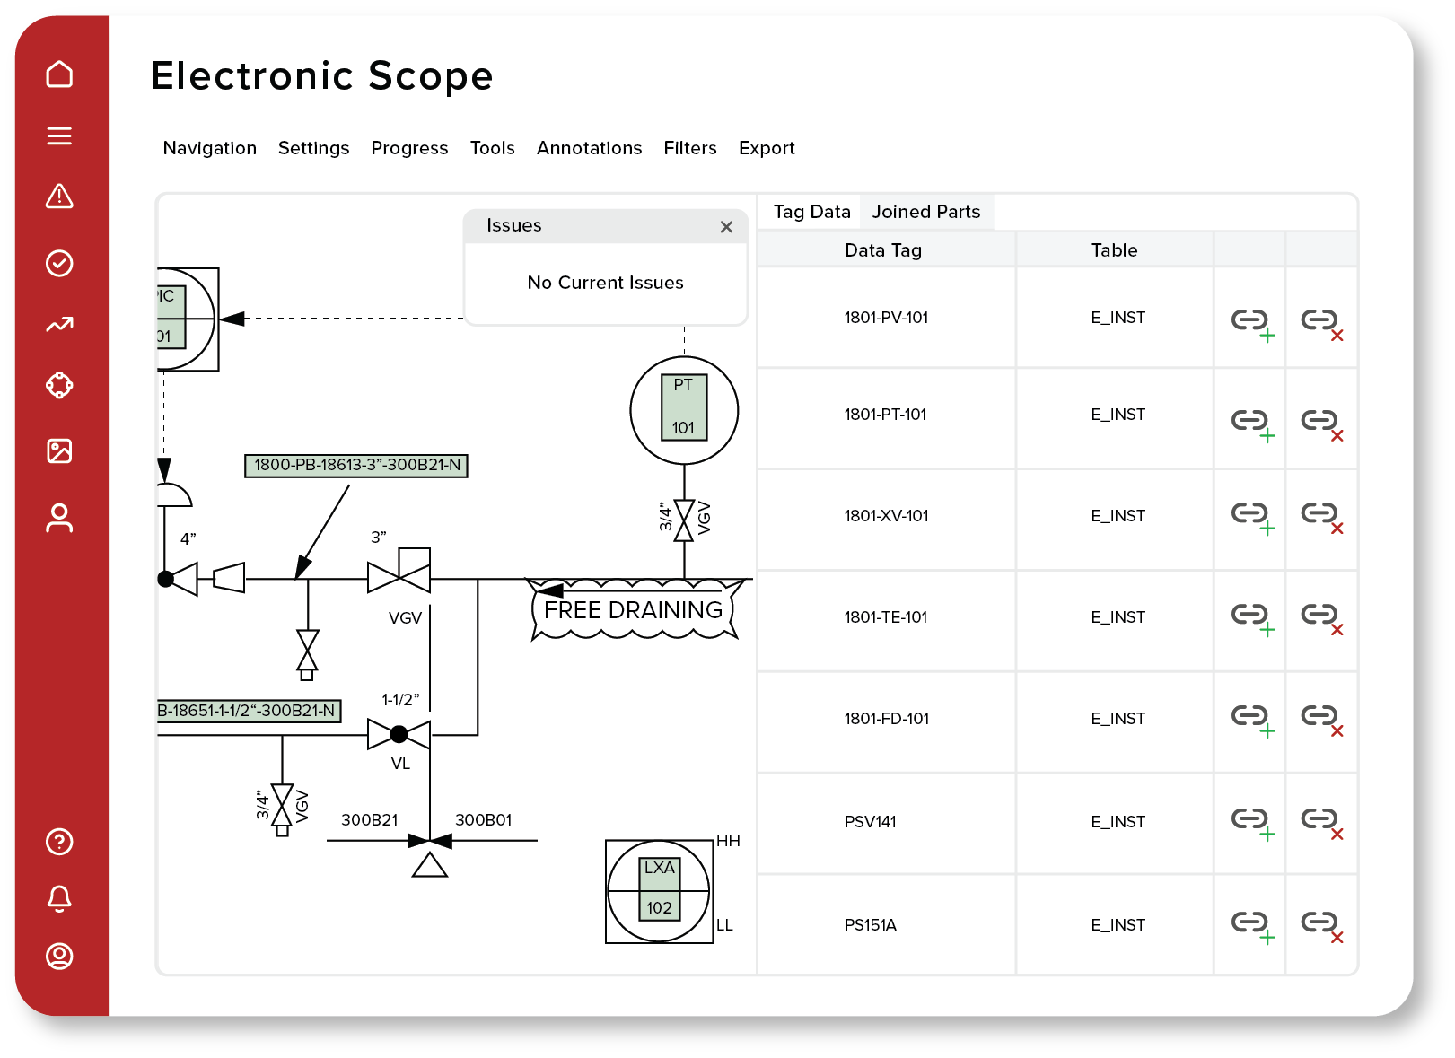Open the hamburger menu icon in the sidebar

tap(59, 136)
